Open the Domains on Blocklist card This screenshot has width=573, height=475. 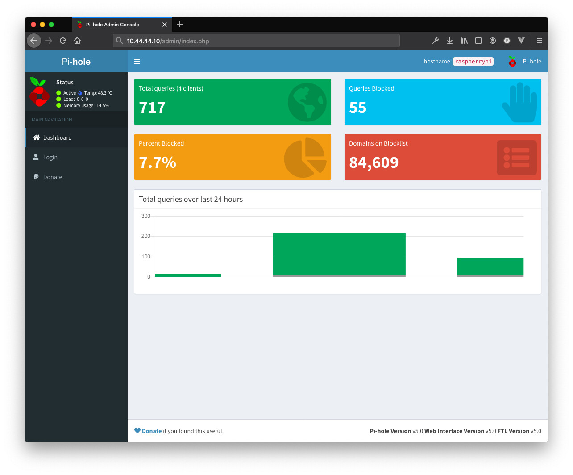[x=443, y=157]
